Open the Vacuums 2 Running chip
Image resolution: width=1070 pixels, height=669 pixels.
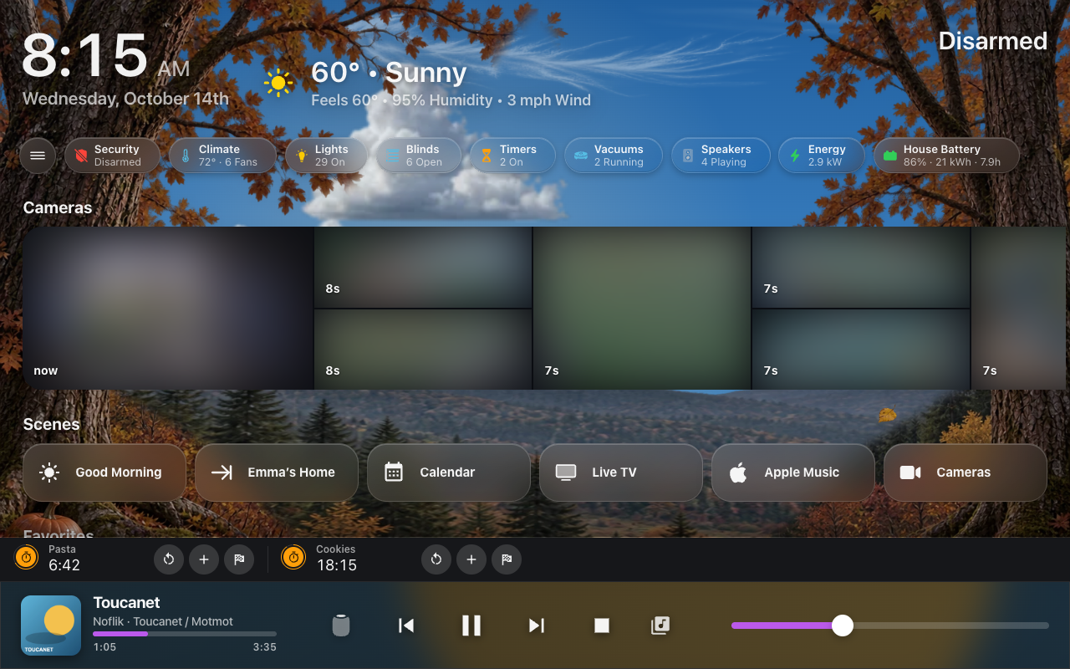pos(613,156)
